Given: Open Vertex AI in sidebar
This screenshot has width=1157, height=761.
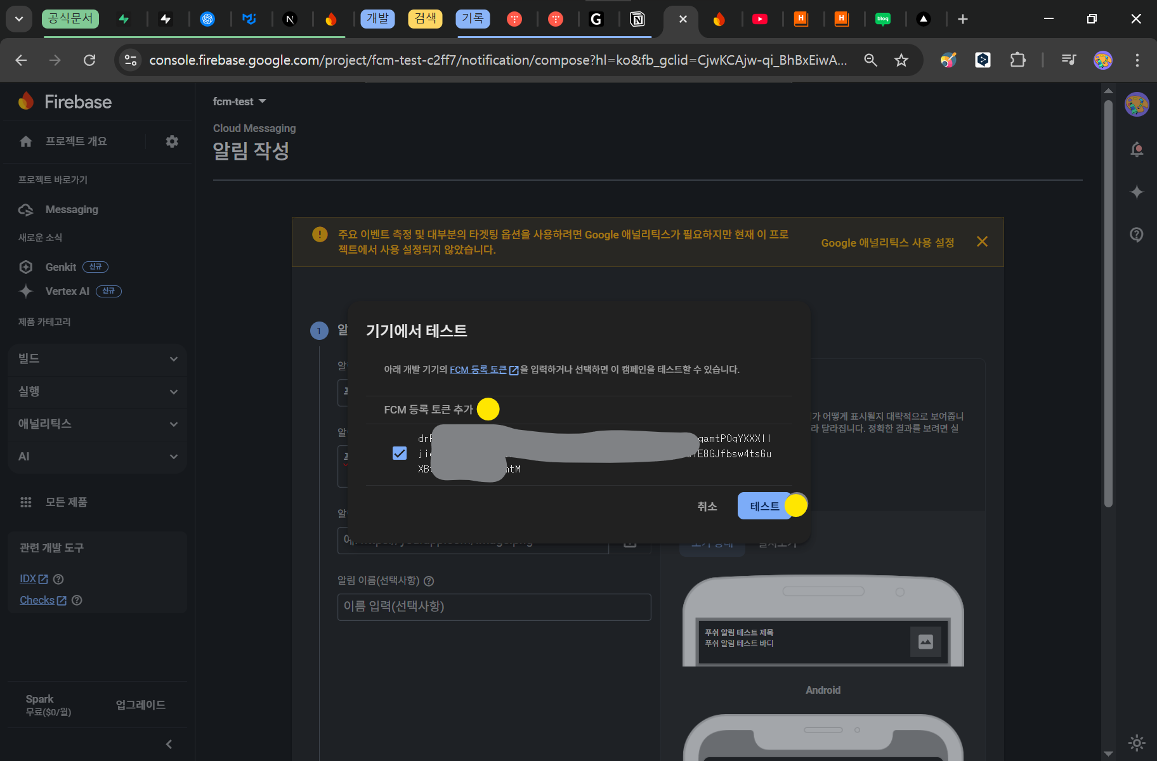Looking at the screenshot, I should 67,291.
